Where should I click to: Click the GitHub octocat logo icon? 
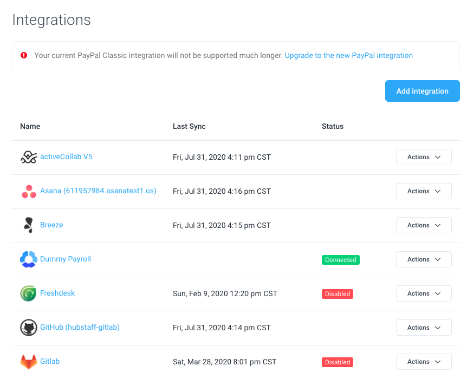[29, 328]
